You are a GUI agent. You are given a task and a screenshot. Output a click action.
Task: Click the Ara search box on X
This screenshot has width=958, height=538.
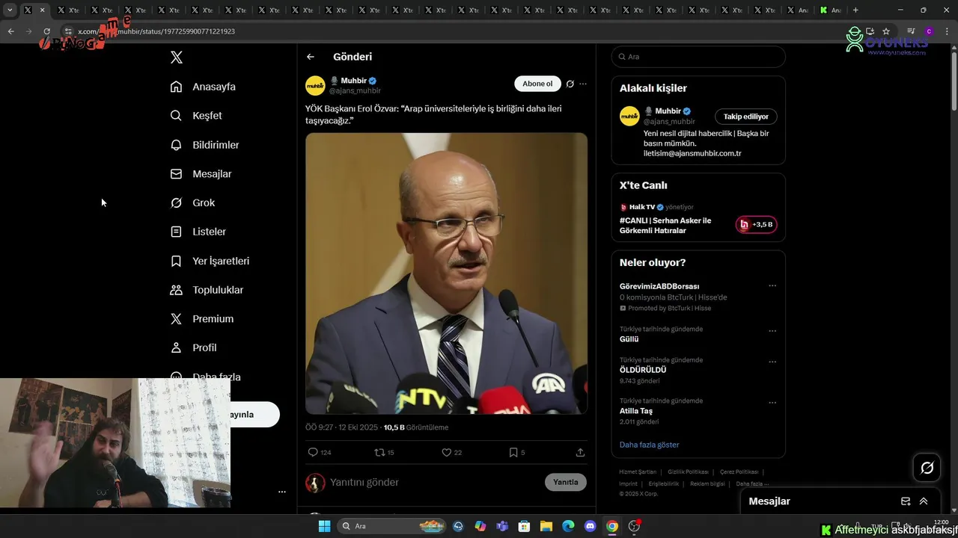pyautogui.click(x=698, y=57)
